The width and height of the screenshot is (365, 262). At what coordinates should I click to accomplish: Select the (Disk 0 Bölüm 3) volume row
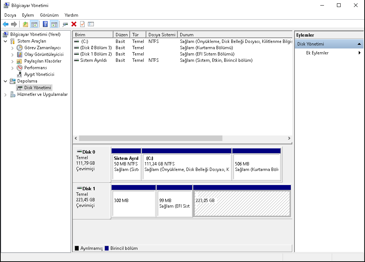coord(182,47)
